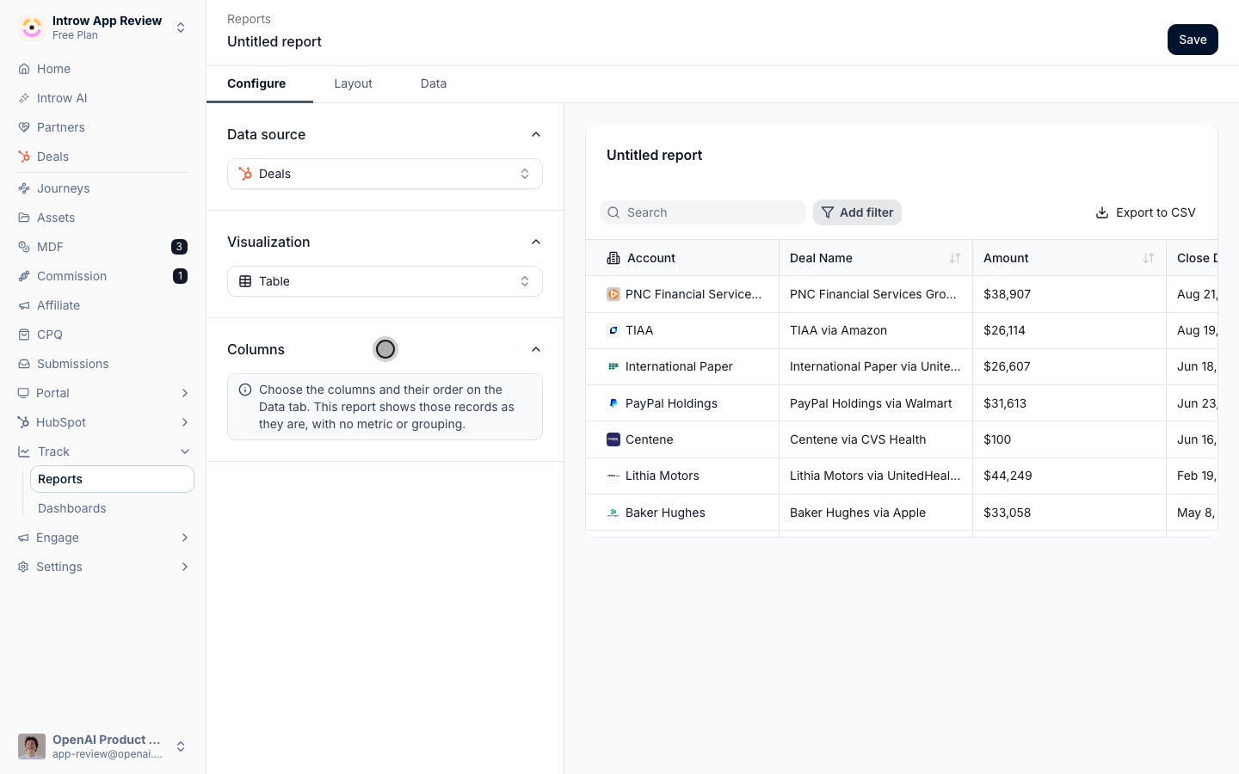The height and width of the screenshot is (774, 1239).
Task: Open the workspace switcher chevrons
Action: coord(181,28)
